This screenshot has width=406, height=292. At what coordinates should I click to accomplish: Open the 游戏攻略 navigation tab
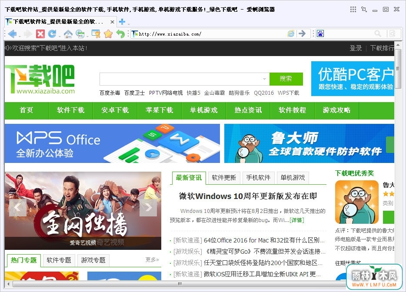pyautogui.click(x=336, y=110)
